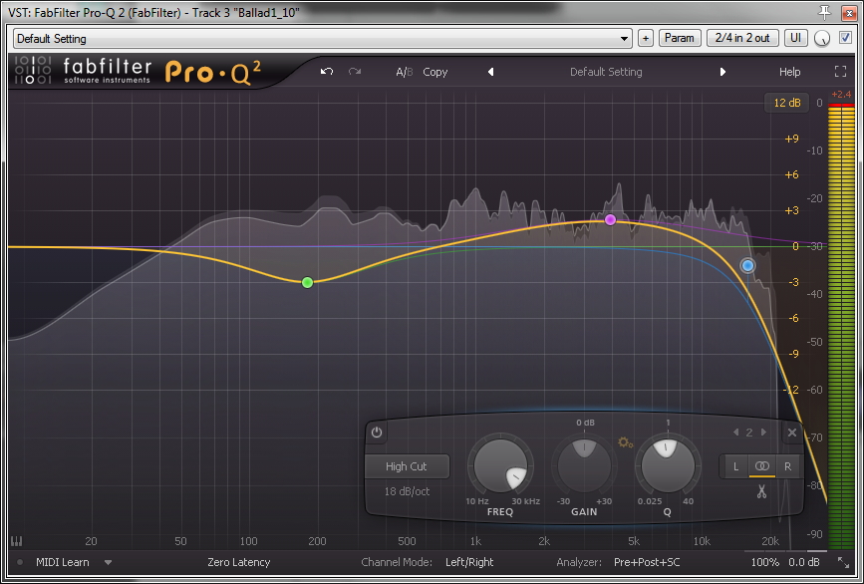This screenshot has width=864, height=584.
Task: Change Channel Mode Left/Right setting
Action: point(469,562)
